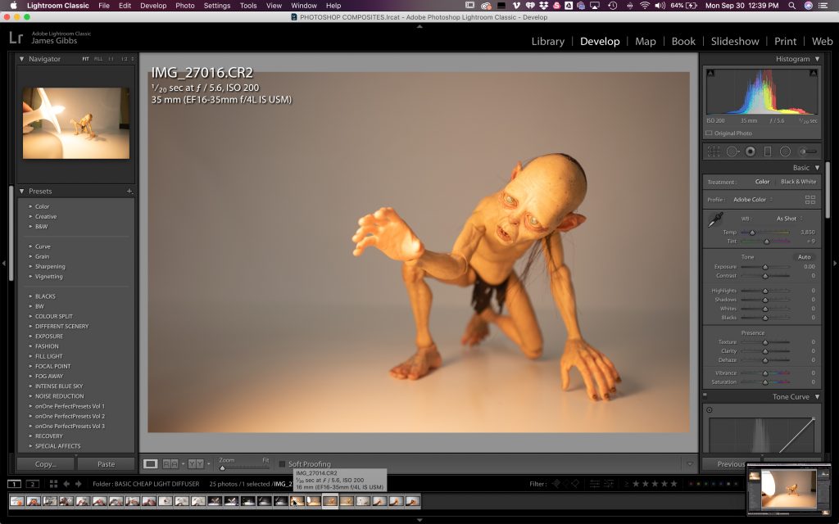Activate Tone Curve targeted adjustment tool
Screen dimensions: 839x524
click(x=709, y=410)
